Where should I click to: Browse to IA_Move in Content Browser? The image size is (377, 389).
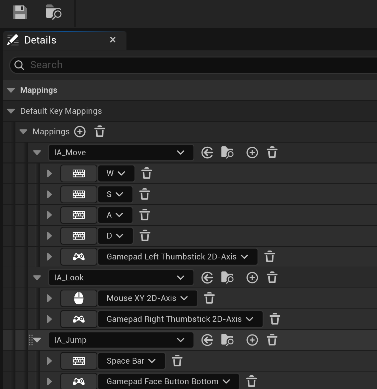pos(227,152)
